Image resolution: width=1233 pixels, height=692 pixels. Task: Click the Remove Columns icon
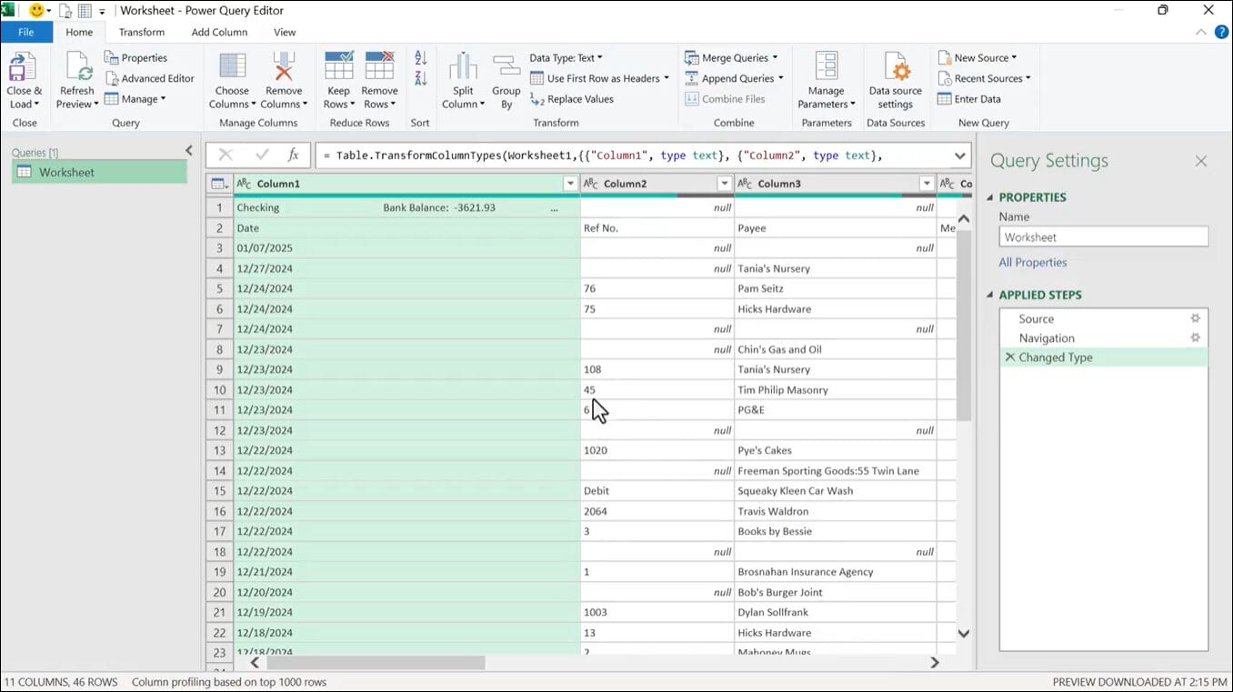[284, 68]
